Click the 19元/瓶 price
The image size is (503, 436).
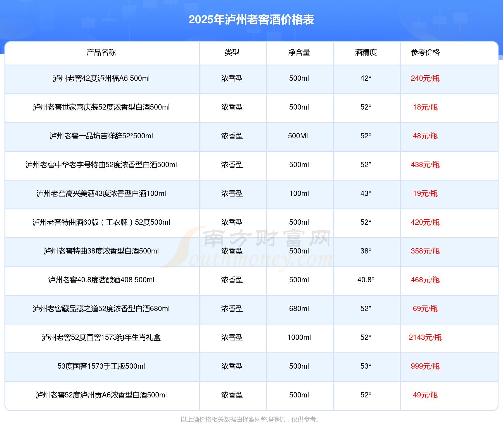[425, 193]
